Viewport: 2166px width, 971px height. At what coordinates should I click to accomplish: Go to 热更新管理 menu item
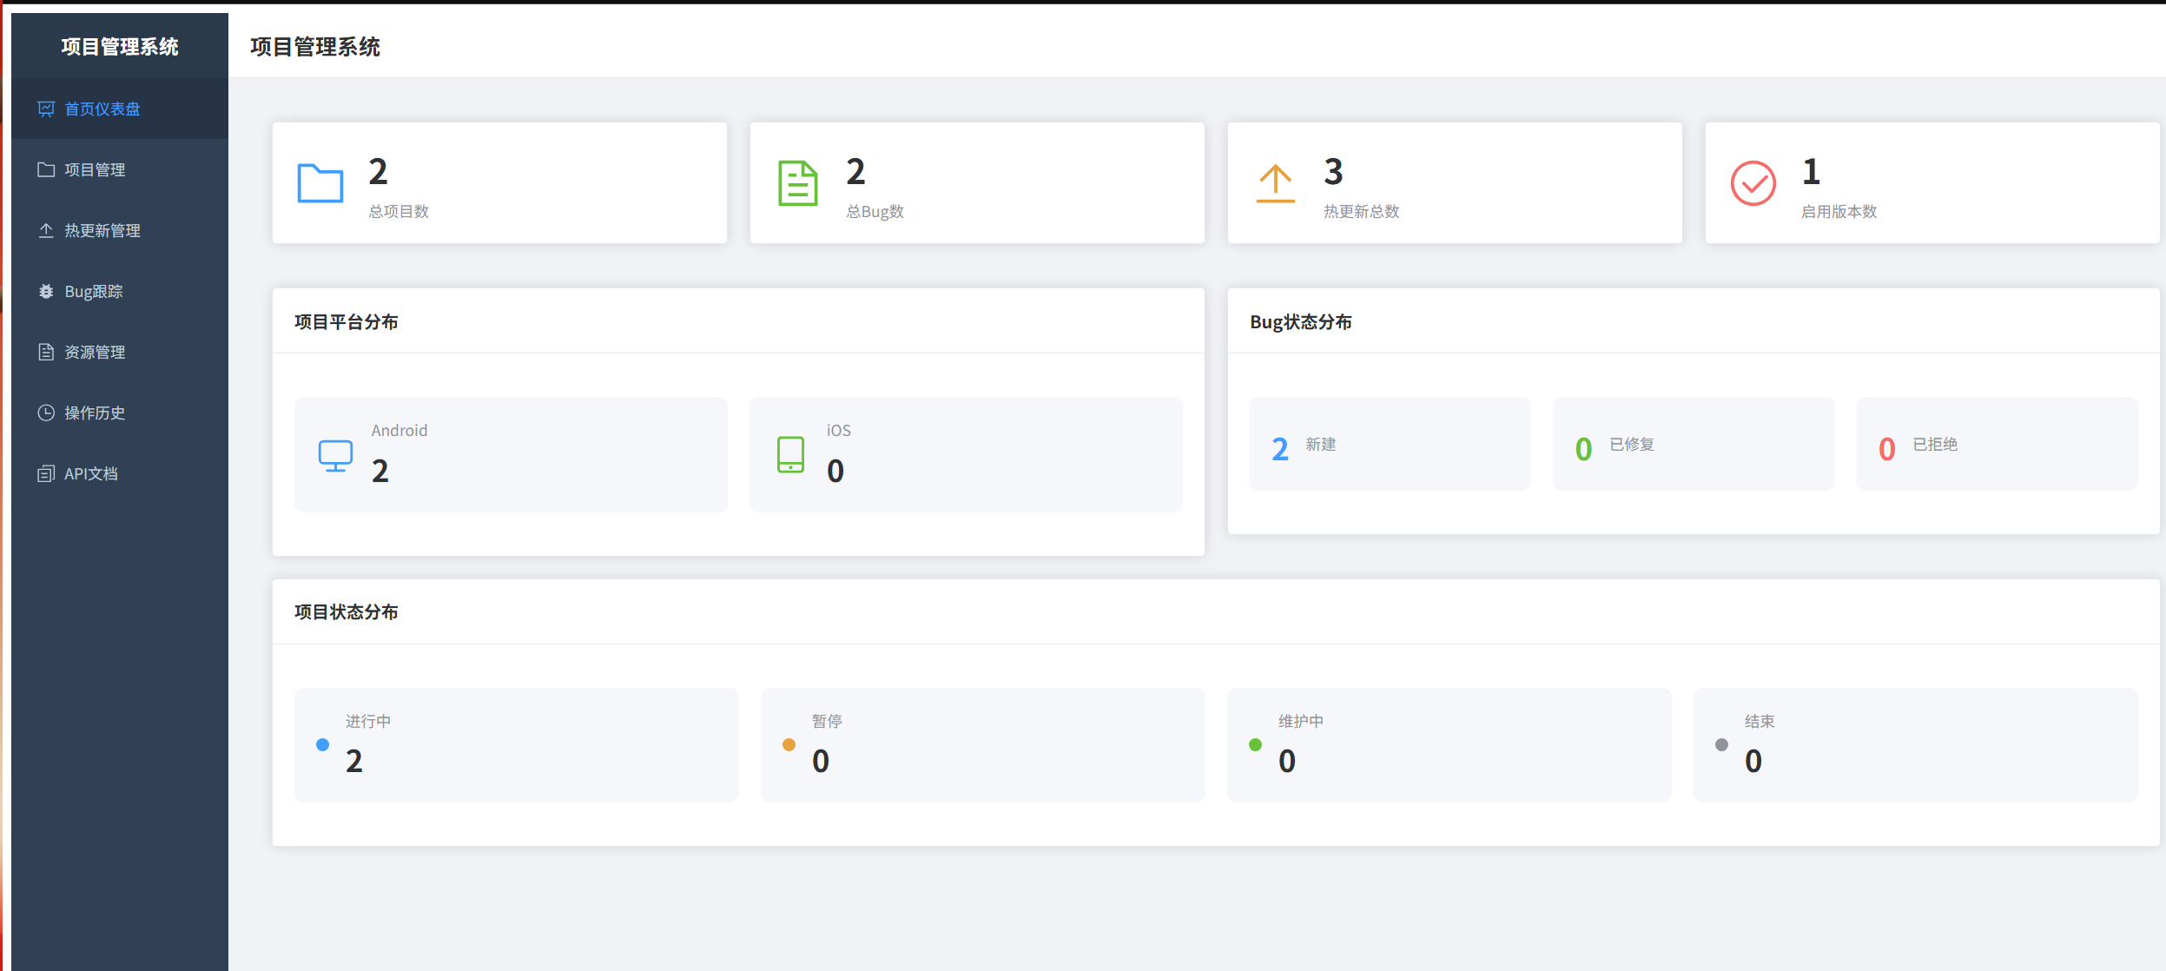pos(102,231)
